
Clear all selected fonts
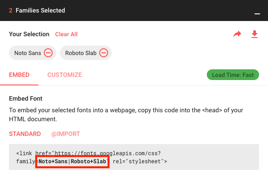tap(66, 34)
